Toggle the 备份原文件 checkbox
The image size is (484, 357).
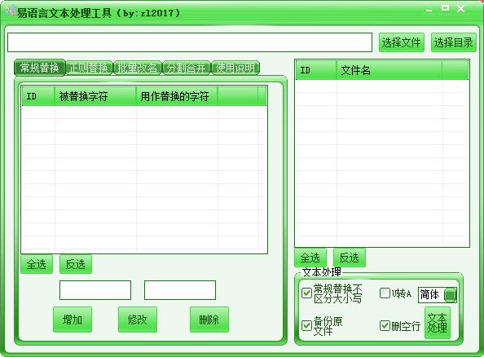tap(306, 325)
